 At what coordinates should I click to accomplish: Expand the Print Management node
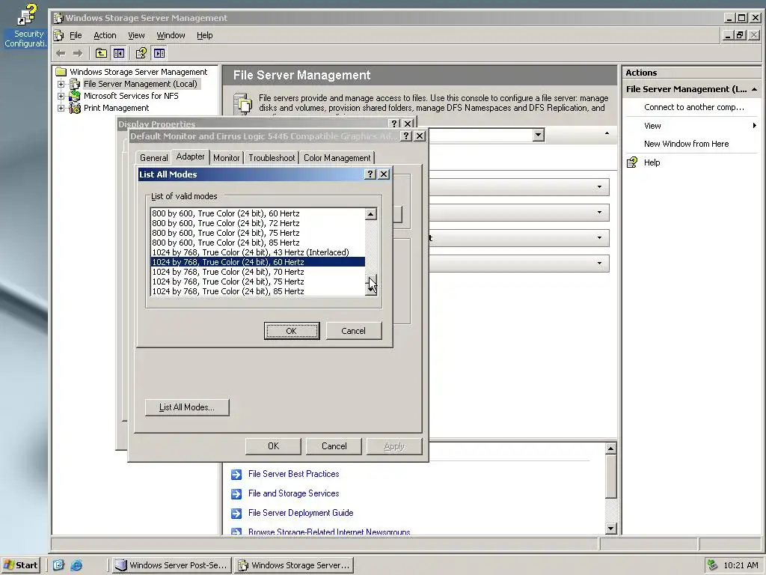point(61,108)
